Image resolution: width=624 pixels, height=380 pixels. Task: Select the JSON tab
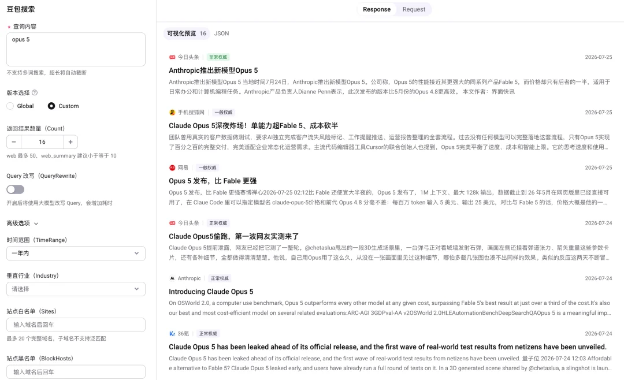[x=222, y=33]
